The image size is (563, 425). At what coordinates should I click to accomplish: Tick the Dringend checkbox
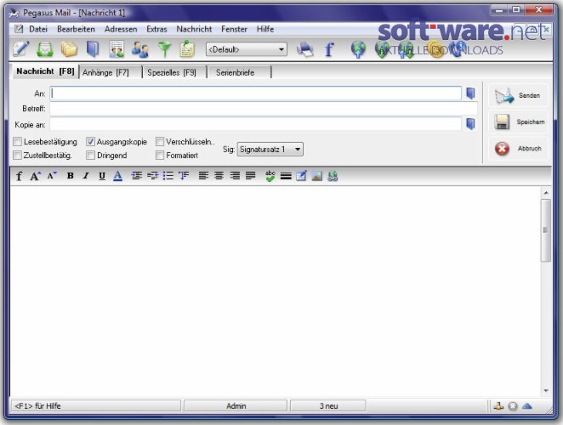[x=90, y=155]
